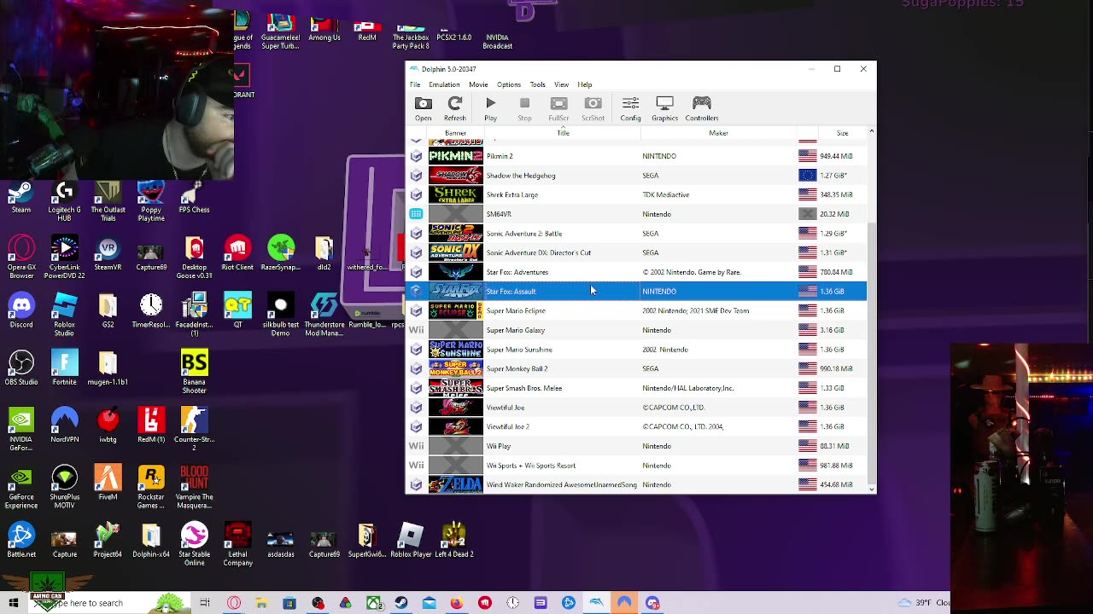Click the GameCube platform icon beside Pikmin 2
The image size is (1093, 614).
coord(416,156)
